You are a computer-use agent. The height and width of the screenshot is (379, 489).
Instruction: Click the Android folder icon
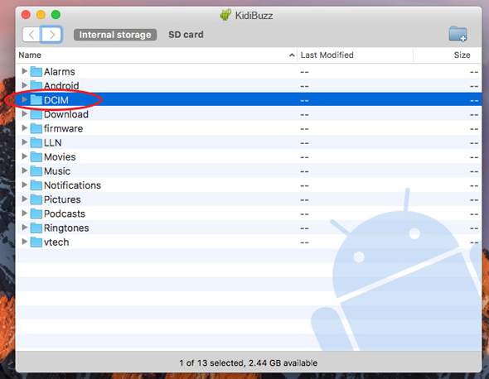[36, 85]
